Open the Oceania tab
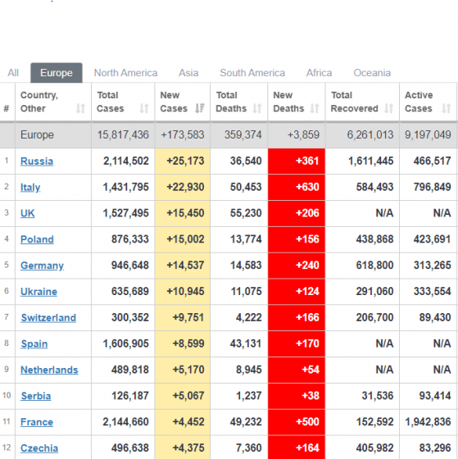Viewport: 458px width, 459px height. [372, 73]
